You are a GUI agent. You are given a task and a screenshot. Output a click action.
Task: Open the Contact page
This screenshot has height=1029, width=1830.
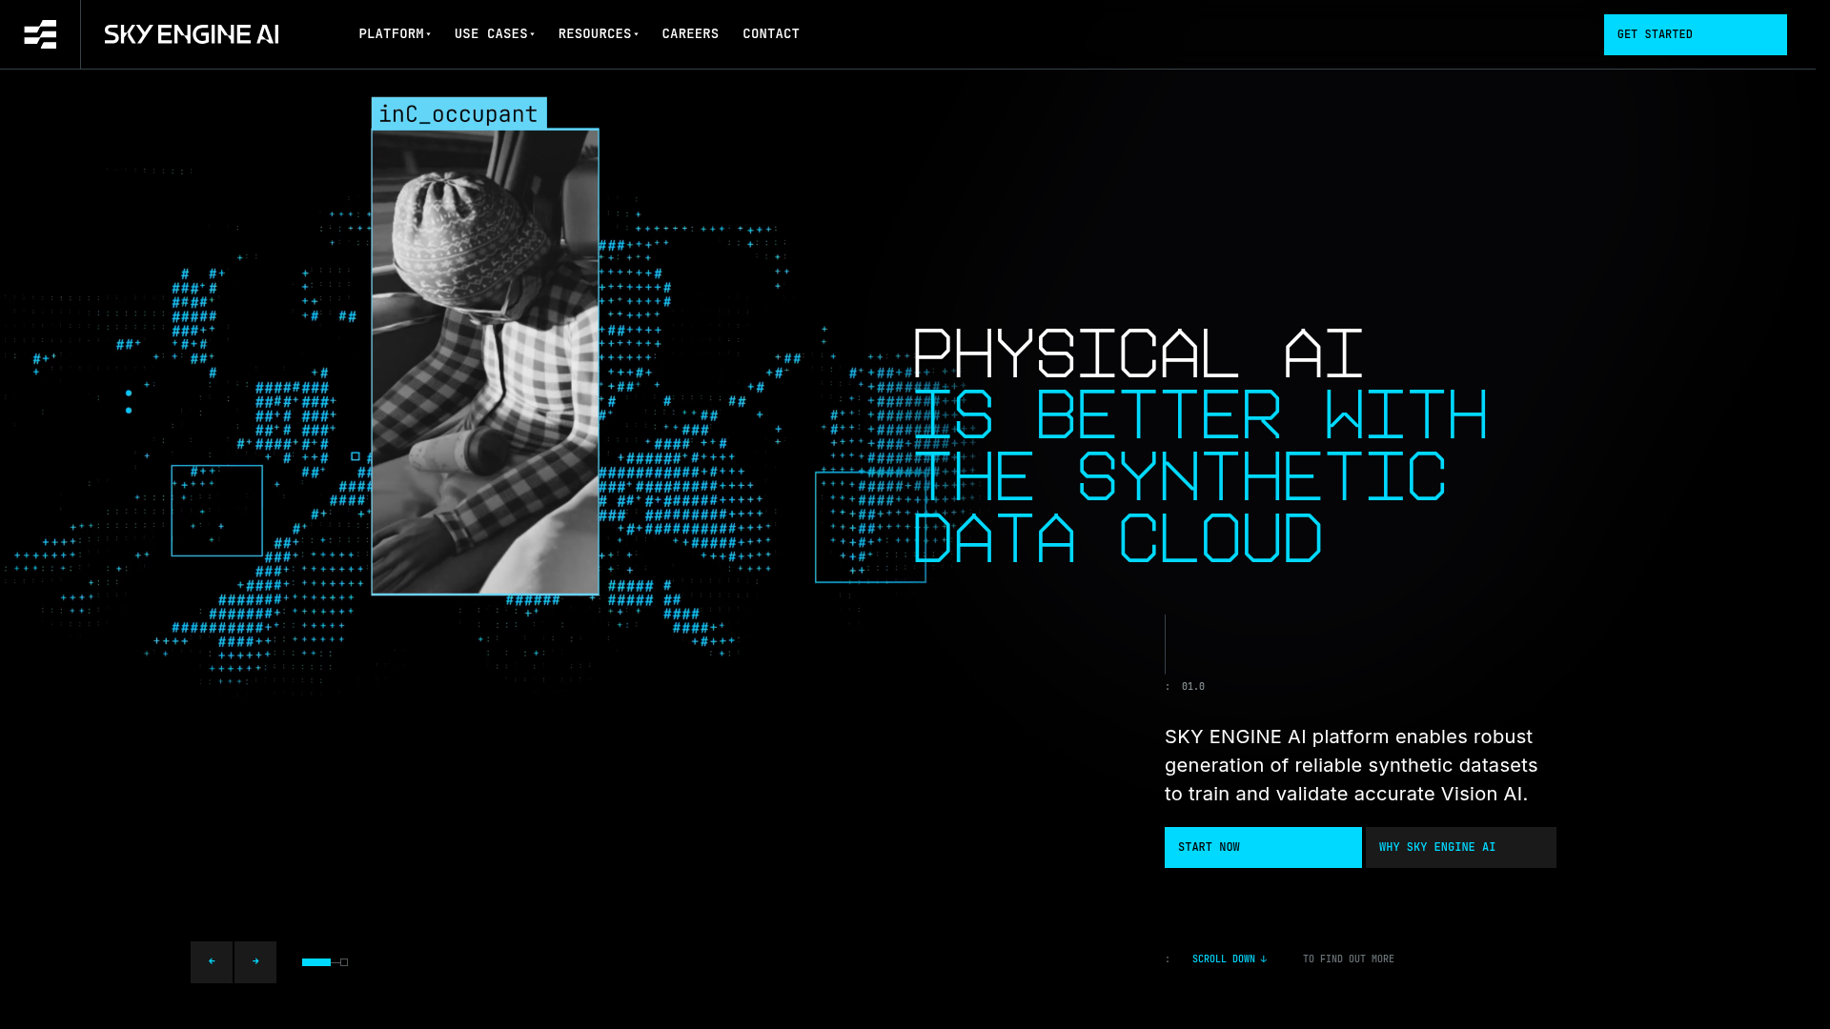[771, 34]
